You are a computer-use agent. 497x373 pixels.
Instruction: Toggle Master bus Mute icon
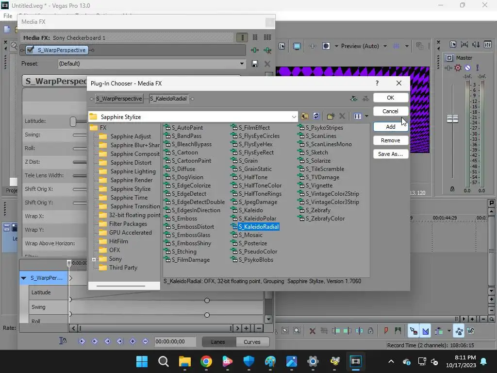pyautogui.click(x=467, y=68)
